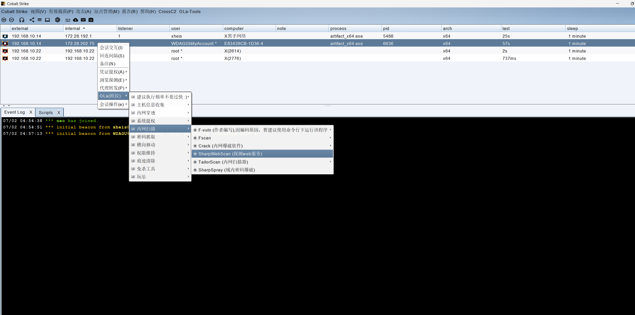Click beacon icon for WDAGUtilityAccount row
This screenshot has height=315, width=635.
click(x=5, y=44)
